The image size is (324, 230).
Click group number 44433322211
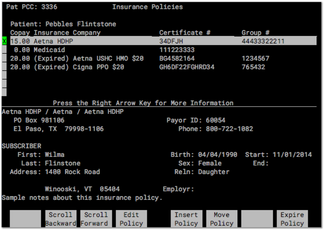[263, 41]
